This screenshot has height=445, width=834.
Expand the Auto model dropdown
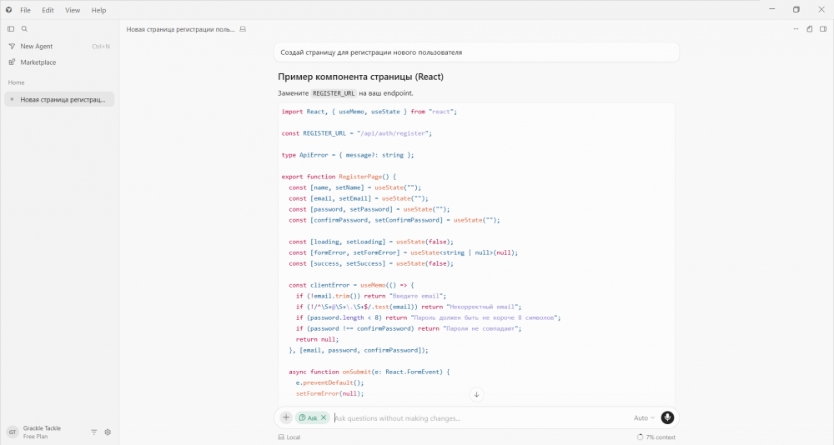[x=644, y=417]
